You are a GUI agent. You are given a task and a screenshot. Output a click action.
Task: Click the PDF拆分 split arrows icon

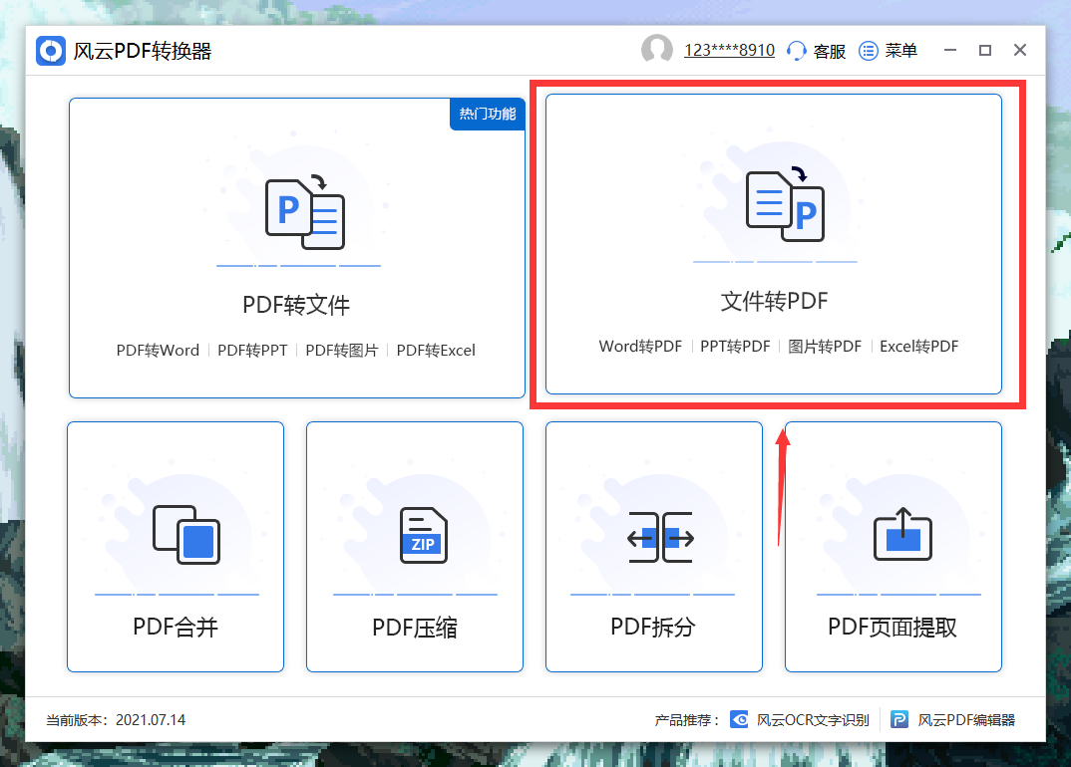pos(660,537)
